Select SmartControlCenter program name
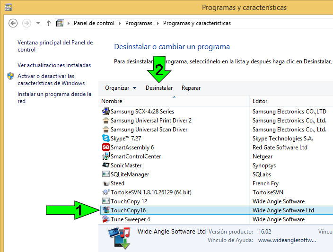333x252 pixels. [136, 156]
